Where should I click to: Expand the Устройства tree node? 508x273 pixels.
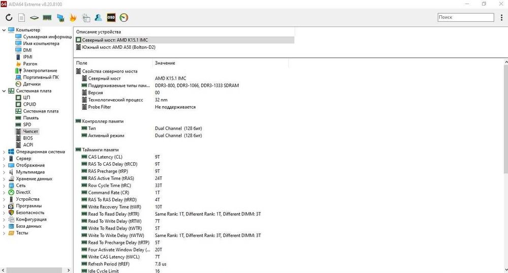[x=4, y=199]
